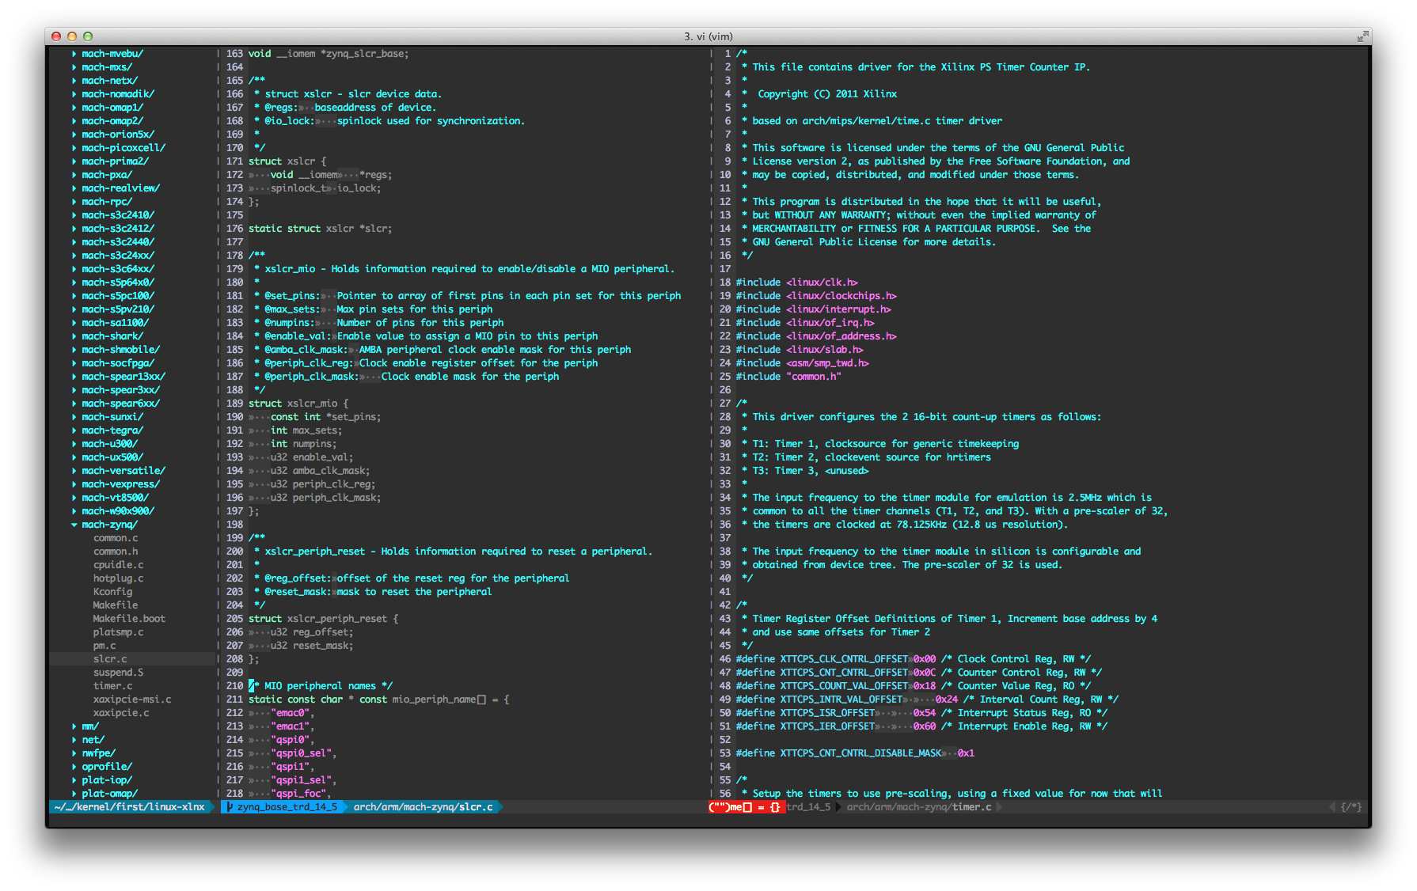The width and height of the screenshot is (1417, 891).
Task: Click the arch/arm/mach-zynq/slcr.c status path
Action: coord(423,807)
